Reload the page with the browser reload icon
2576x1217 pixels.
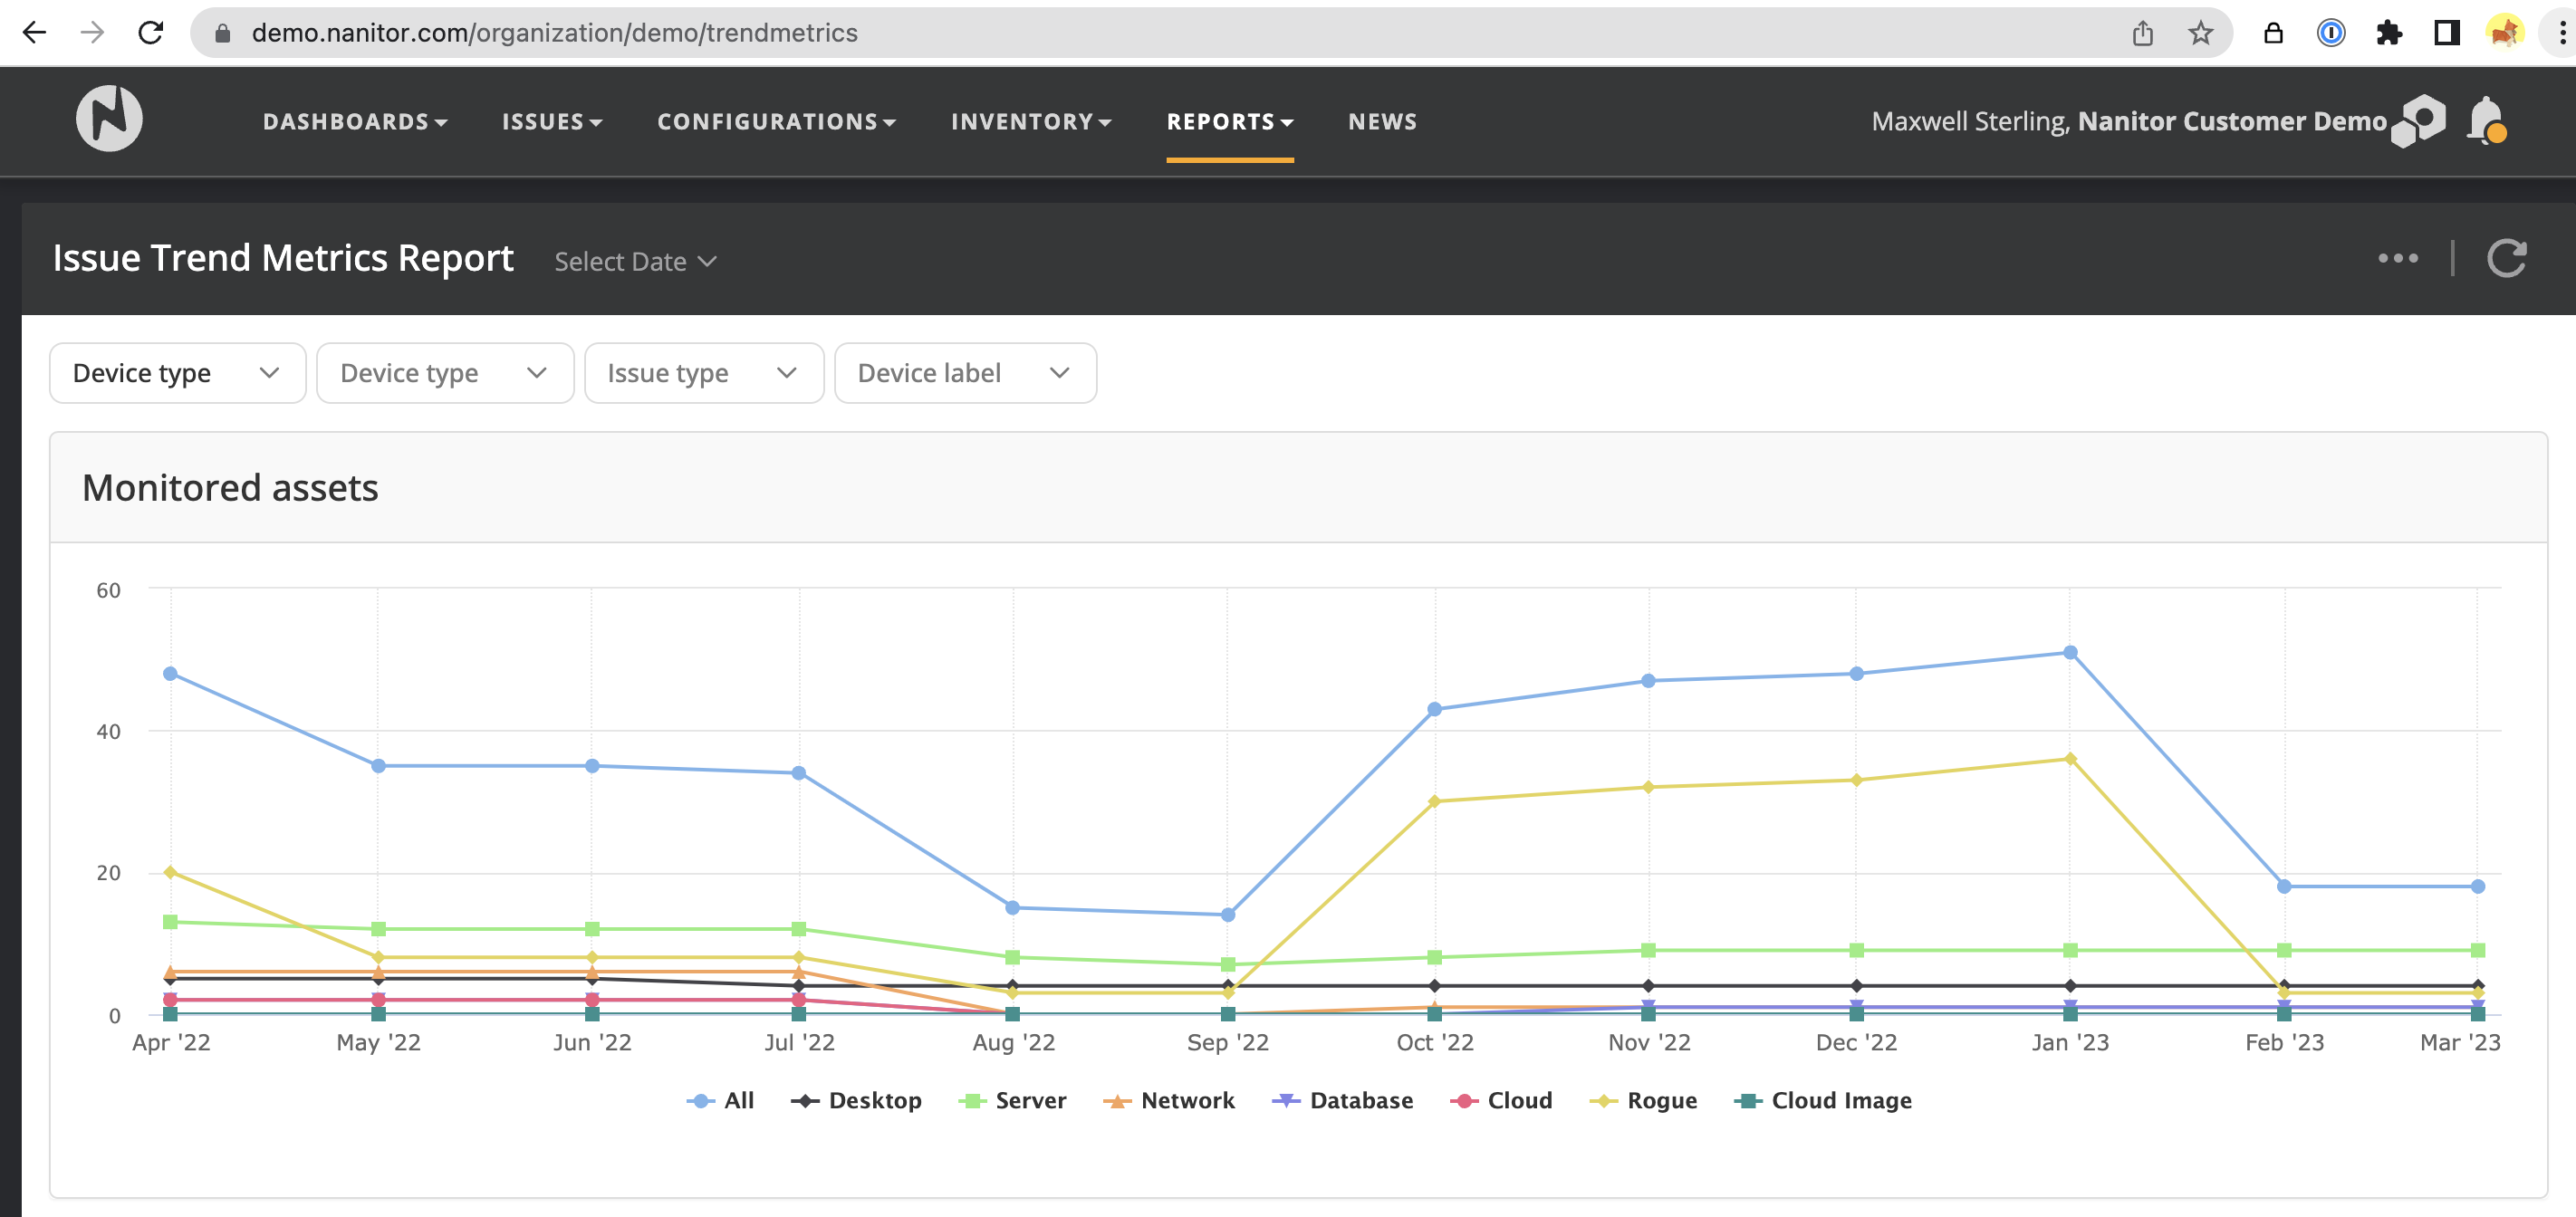click(151, 33)
